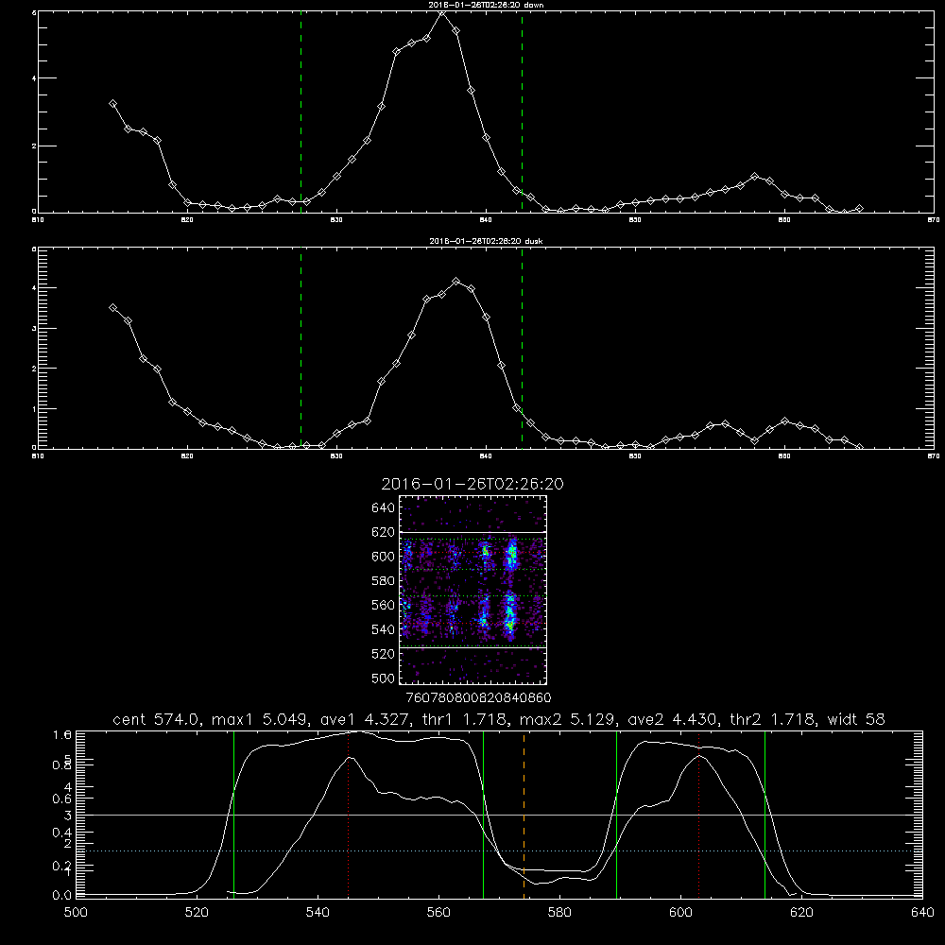Image resolution: width=945 pixels, height=945 pixels.
Task: Click the '580' label on the bottom plot x-axis
Action: (559, 913)
